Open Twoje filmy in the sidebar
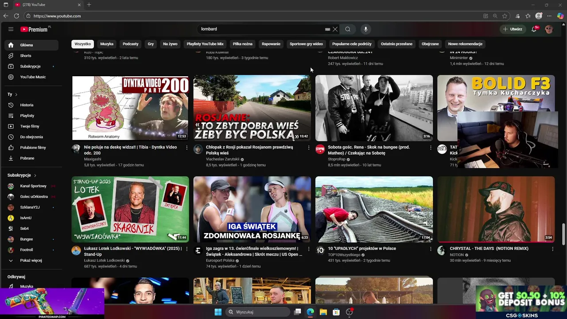 pyautogui.click(x=31, y=126)
